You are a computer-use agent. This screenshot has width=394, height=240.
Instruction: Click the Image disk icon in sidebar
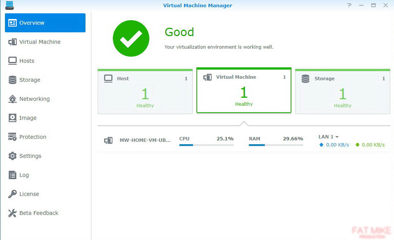click(12, 118)
